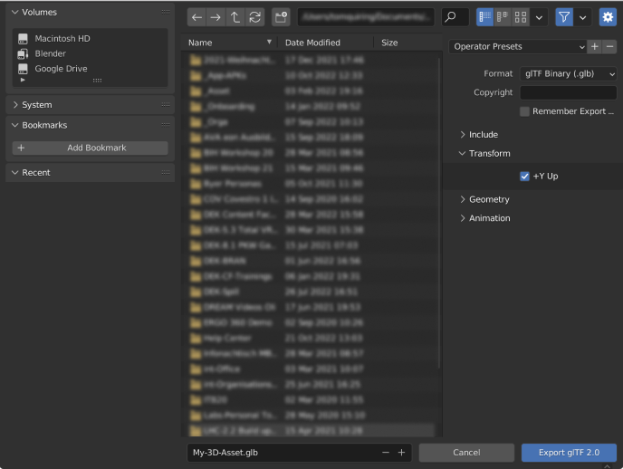Uncheck the +Y Up checkbox
The image size is (623, 469).
point(525,176)
